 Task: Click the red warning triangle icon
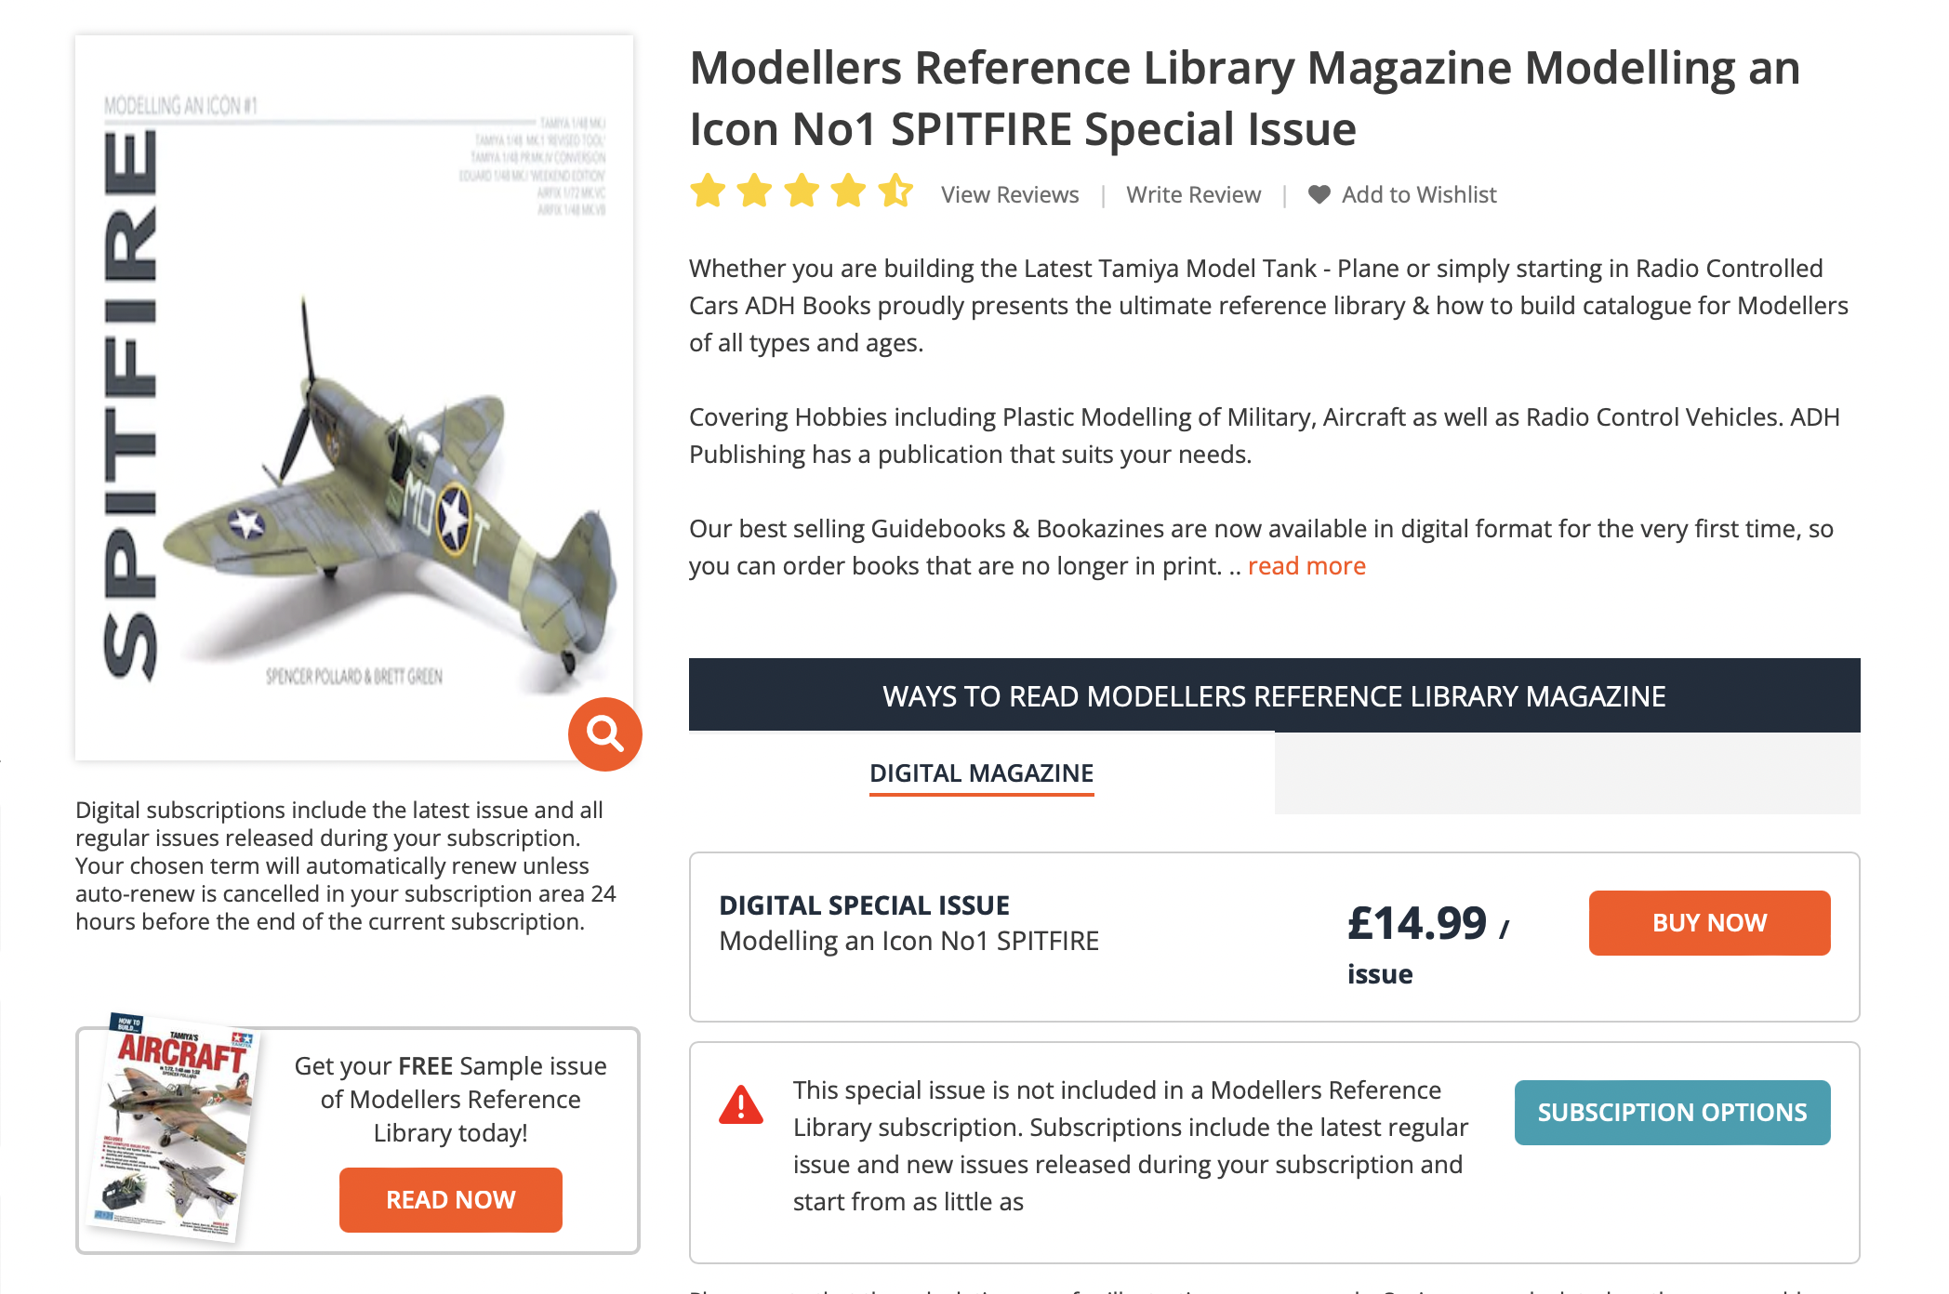(741, 1105)
